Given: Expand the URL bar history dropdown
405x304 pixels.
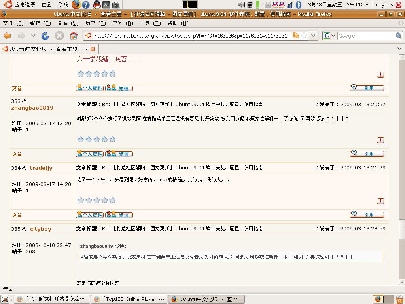Looking at the screenshot, I should tap(313, 36).
